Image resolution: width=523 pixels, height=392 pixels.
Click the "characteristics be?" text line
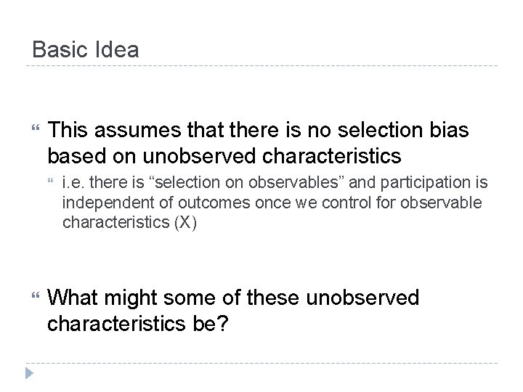138,323
